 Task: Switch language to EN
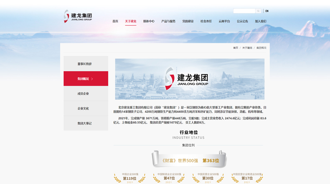[x=267, y=11]
